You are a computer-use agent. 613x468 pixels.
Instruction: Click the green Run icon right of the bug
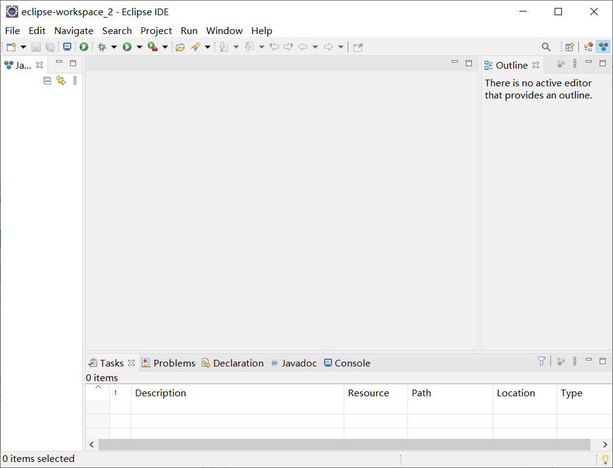pyautogui.click(x=127, y=47)
